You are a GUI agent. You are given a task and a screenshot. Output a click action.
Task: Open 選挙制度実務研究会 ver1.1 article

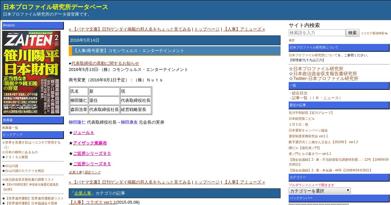[308, 136]
